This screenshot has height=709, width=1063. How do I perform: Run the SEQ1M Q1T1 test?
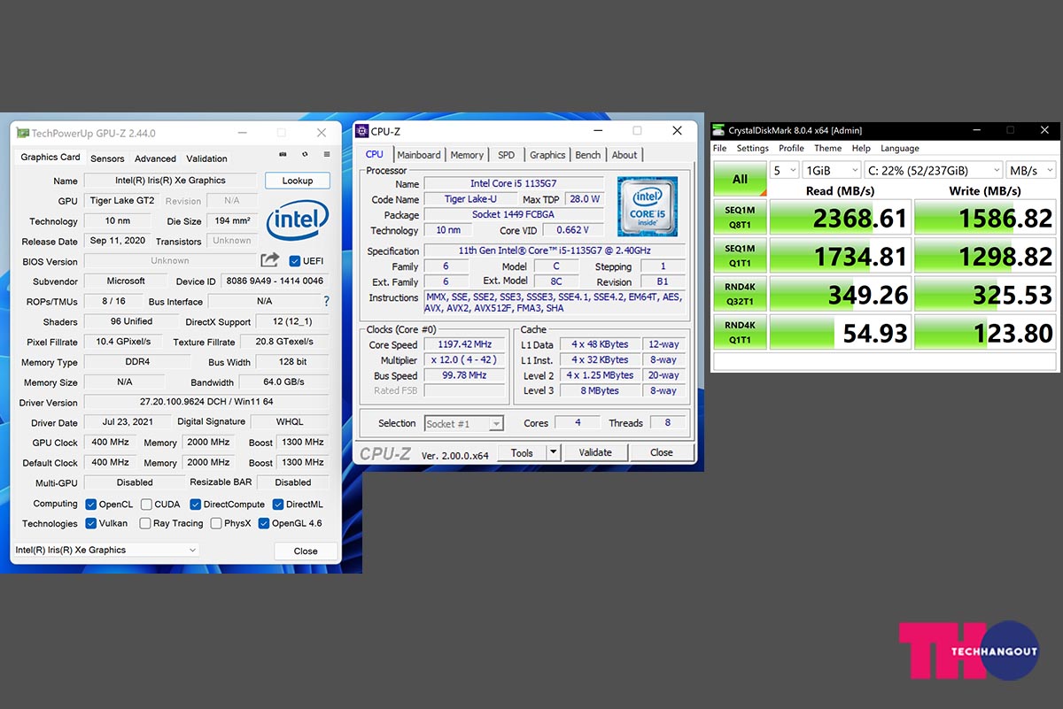pos(740,256)
